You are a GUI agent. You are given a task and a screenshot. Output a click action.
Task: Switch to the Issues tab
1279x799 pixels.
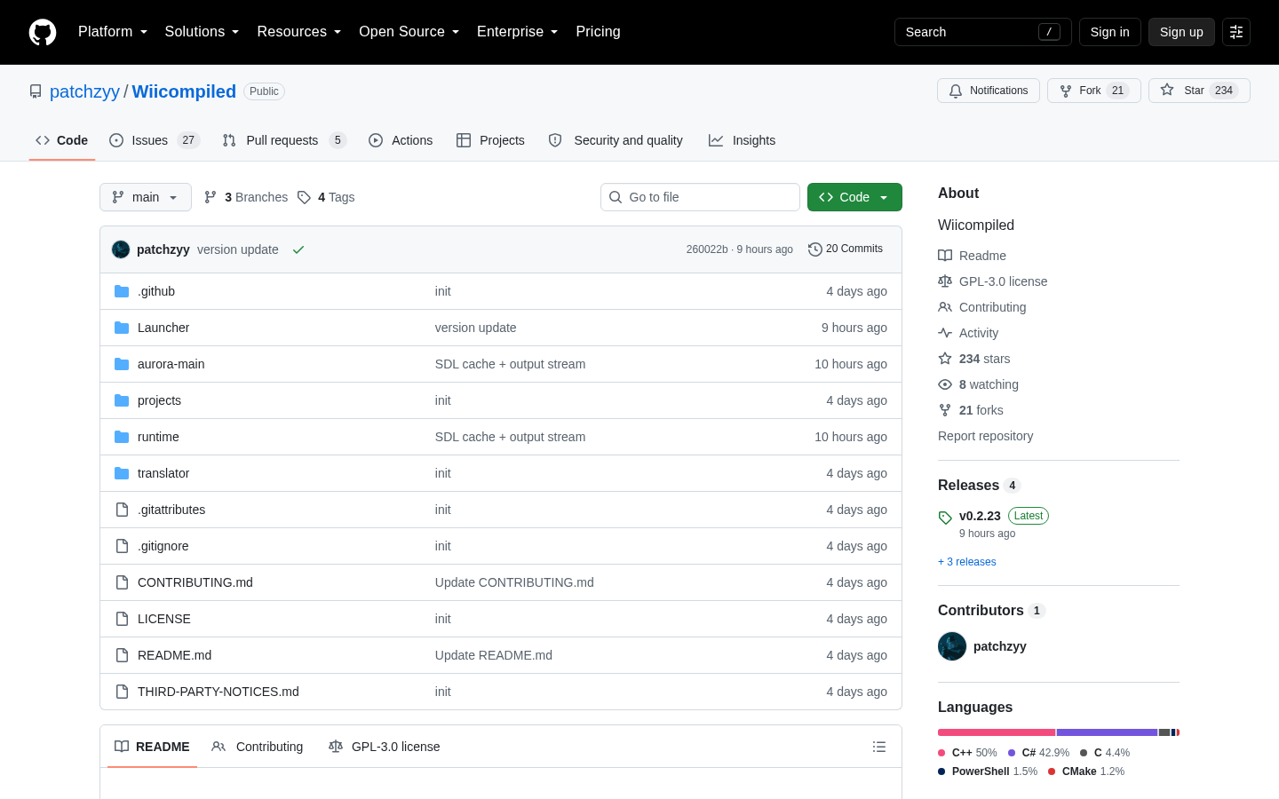(155, 140)
